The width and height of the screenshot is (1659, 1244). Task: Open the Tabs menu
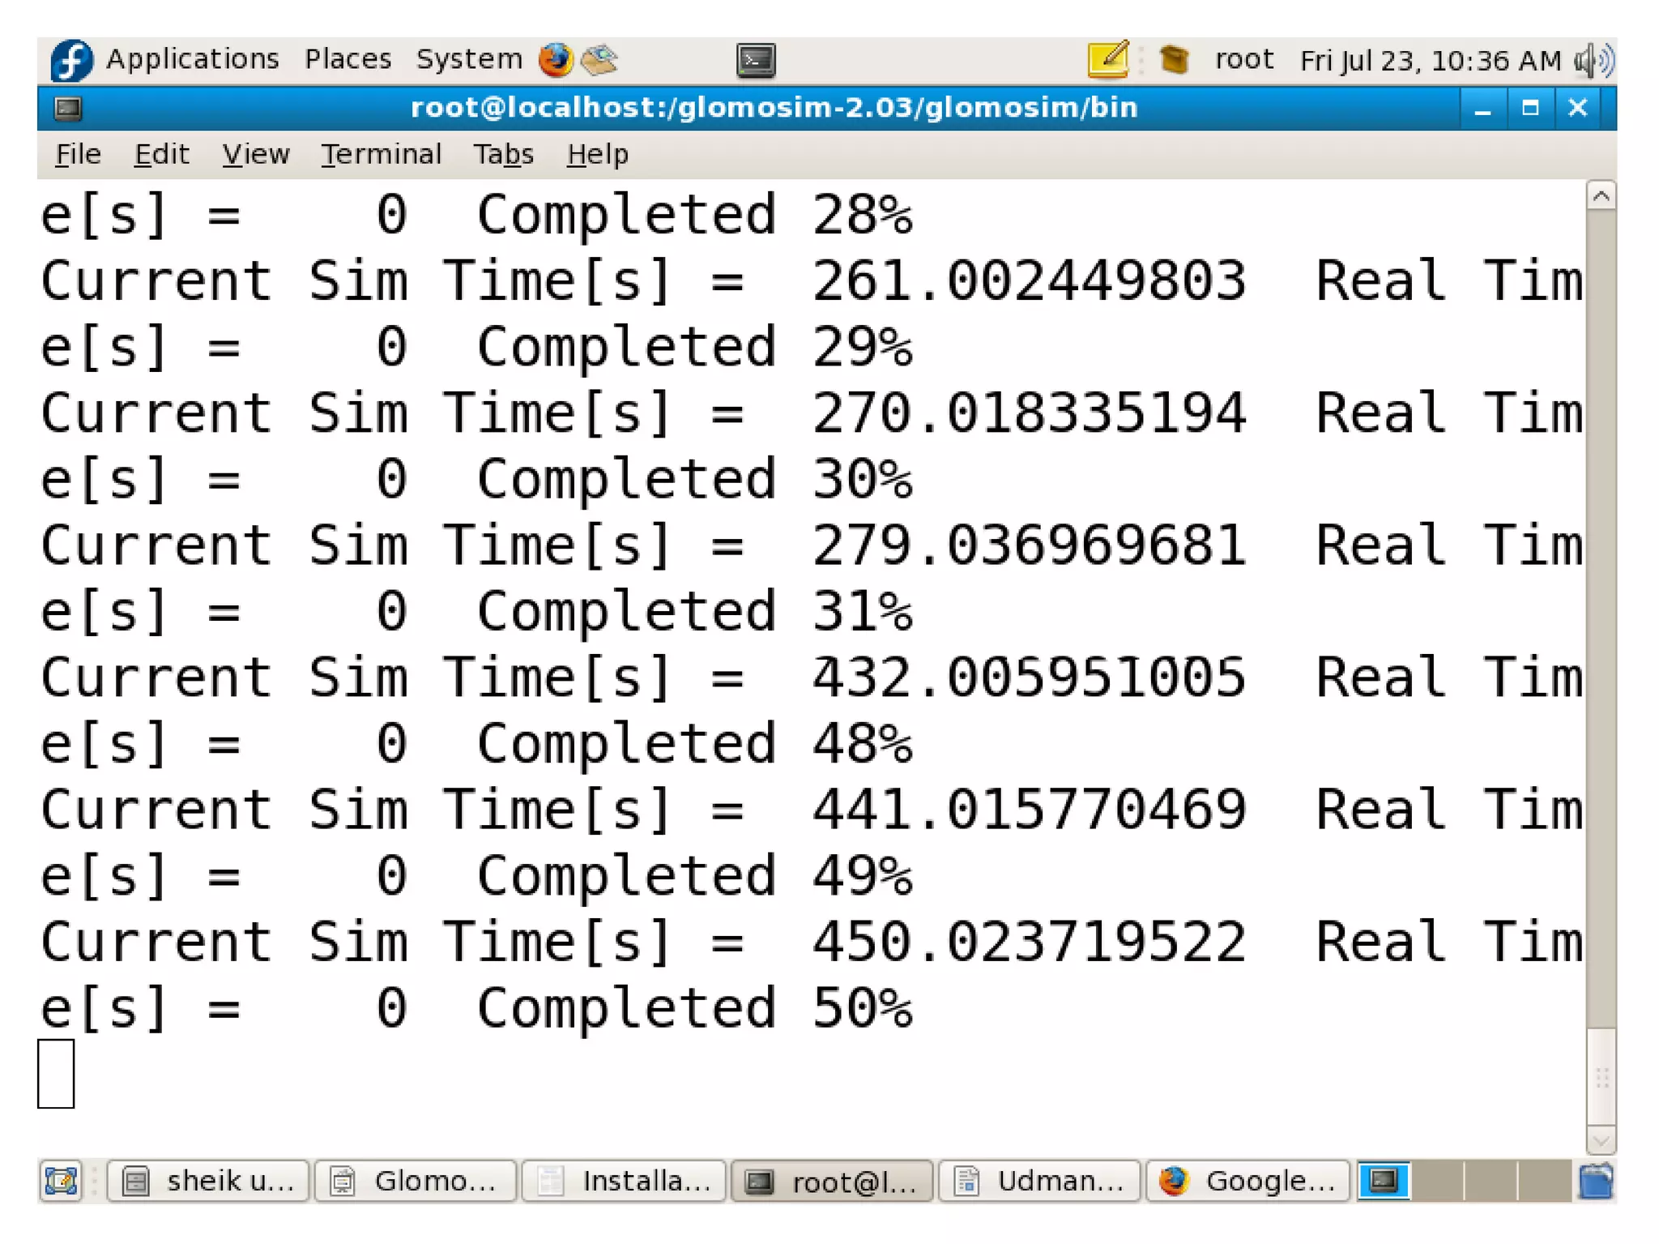(503, 154)
